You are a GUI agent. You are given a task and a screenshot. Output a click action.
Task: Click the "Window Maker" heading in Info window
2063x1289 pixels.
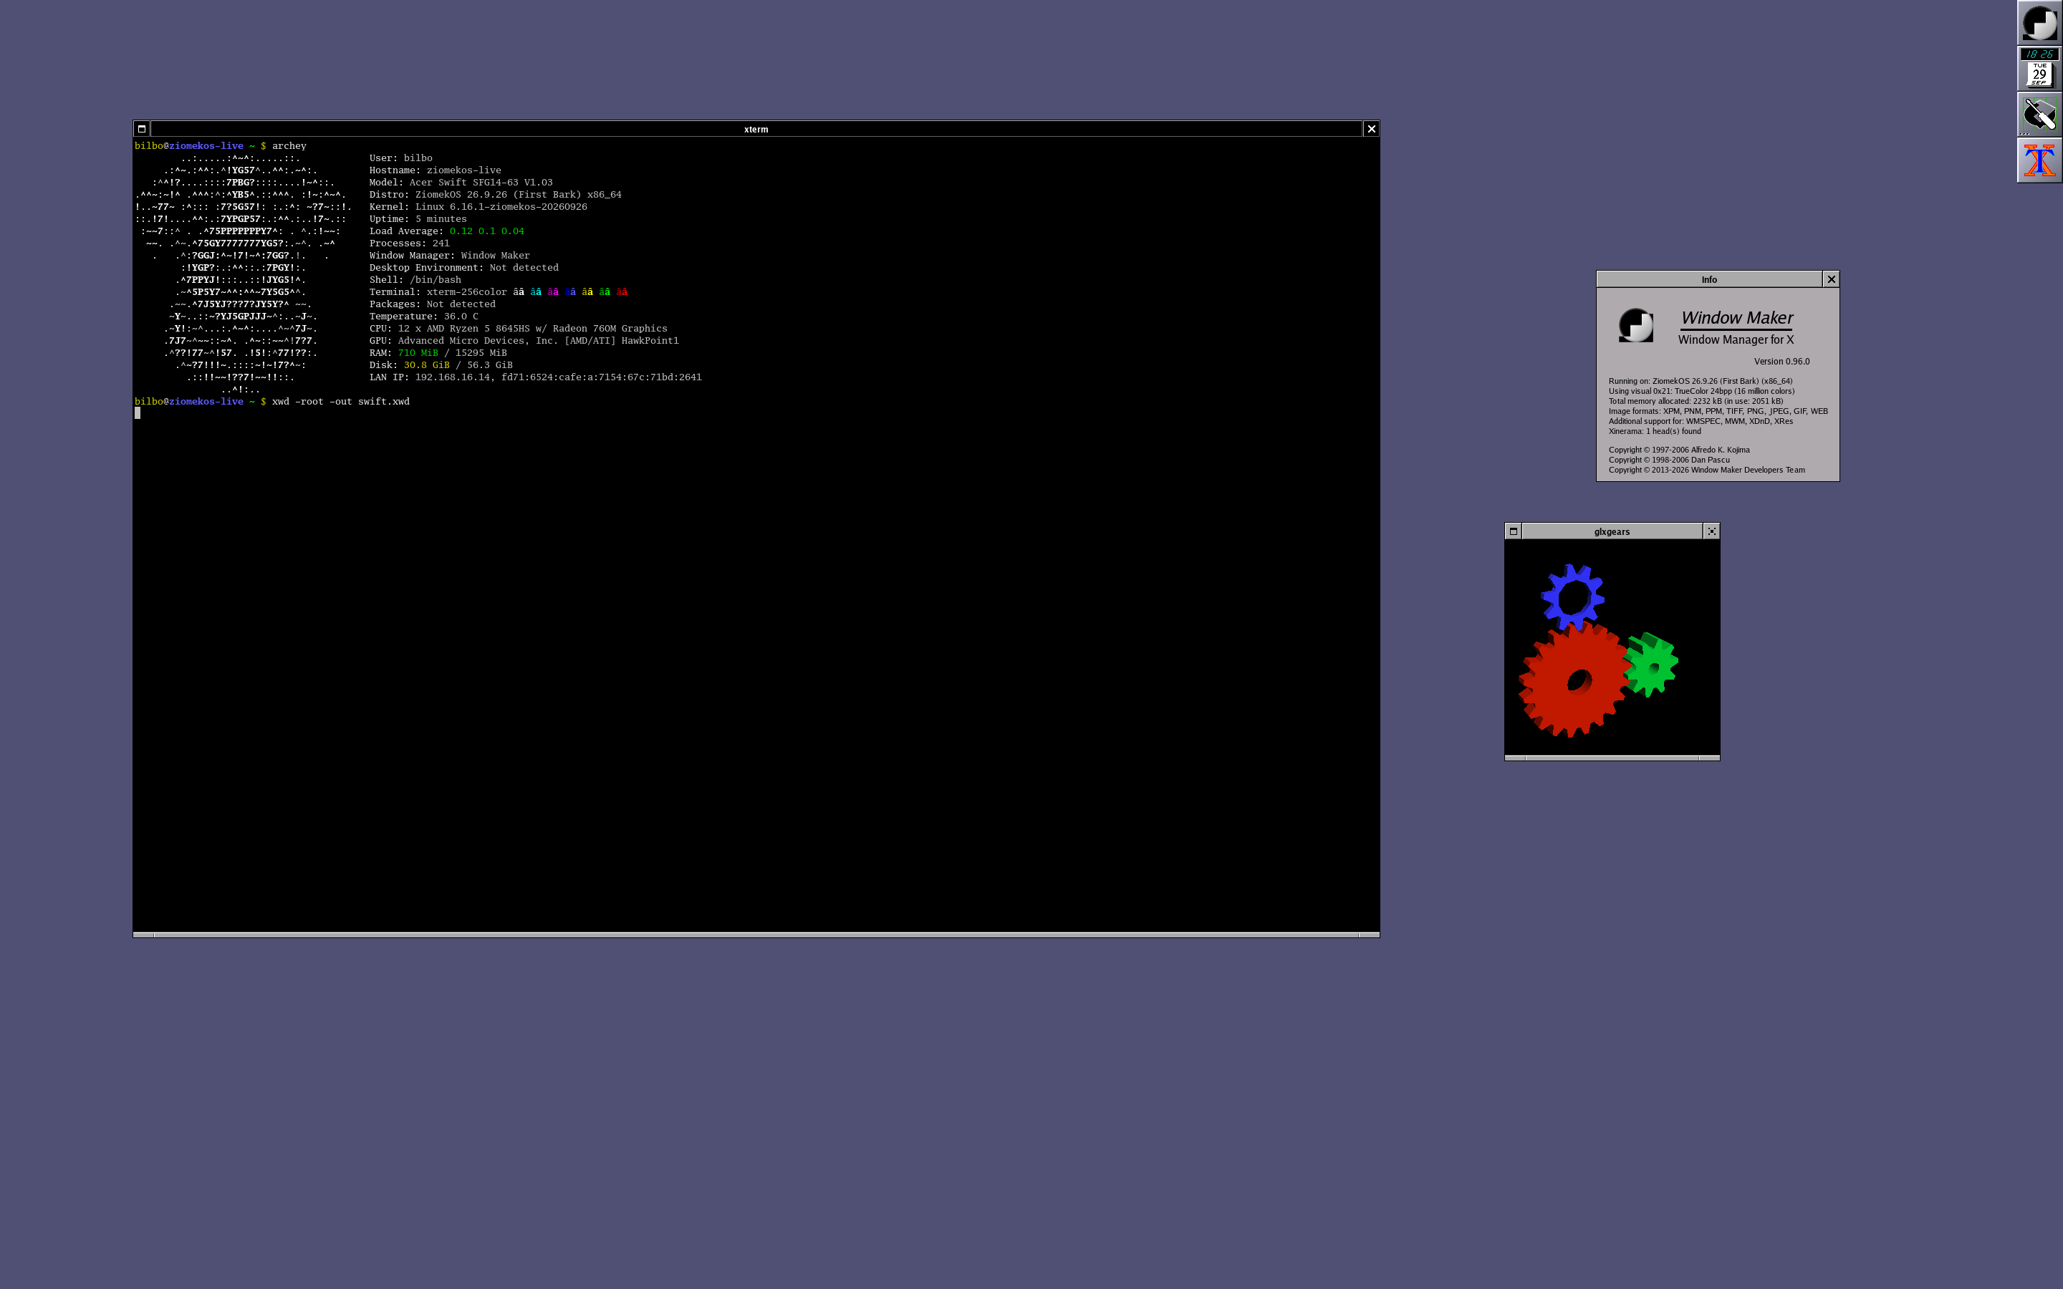coord(1736,317)
